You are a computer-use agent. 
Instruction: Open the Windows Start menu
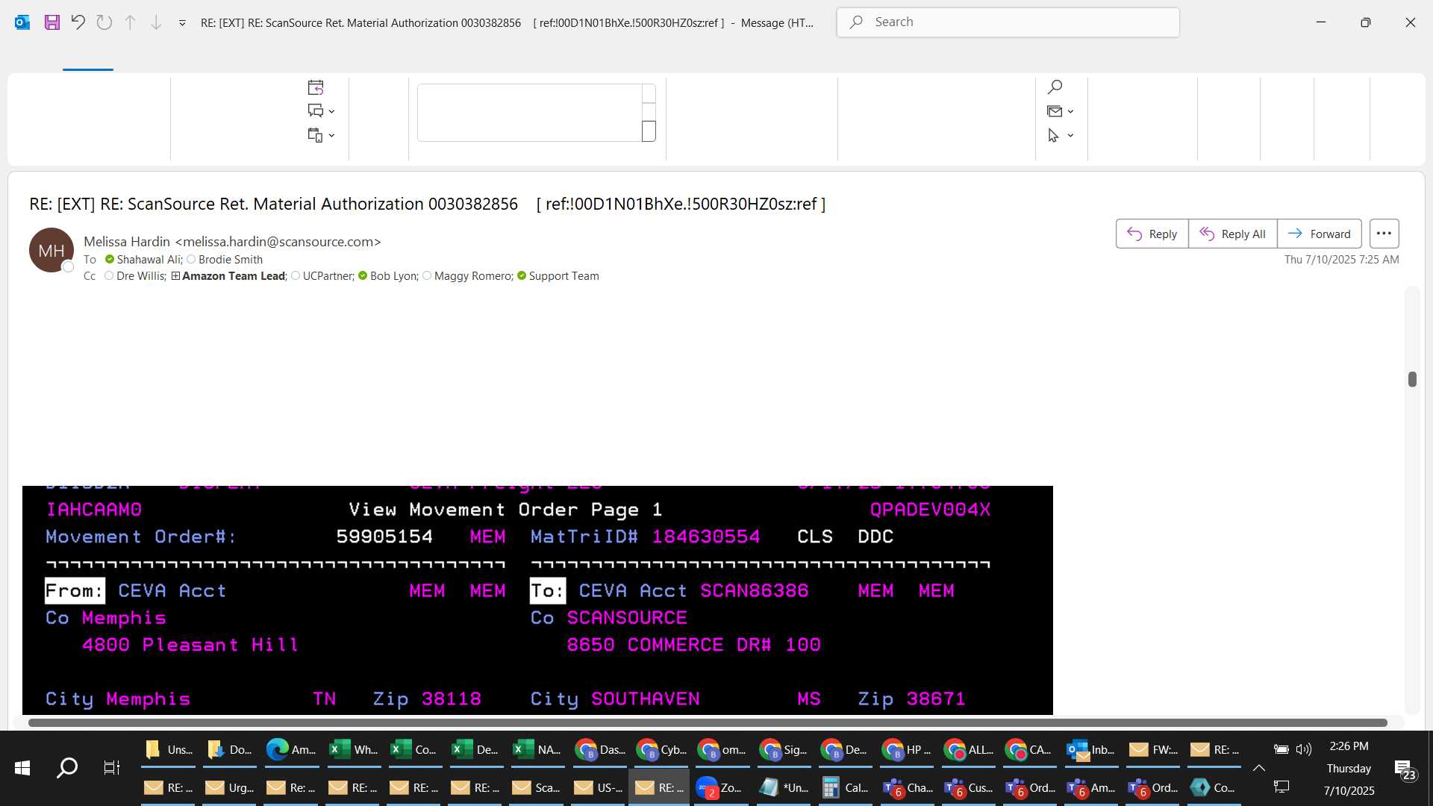coord(22,767)
